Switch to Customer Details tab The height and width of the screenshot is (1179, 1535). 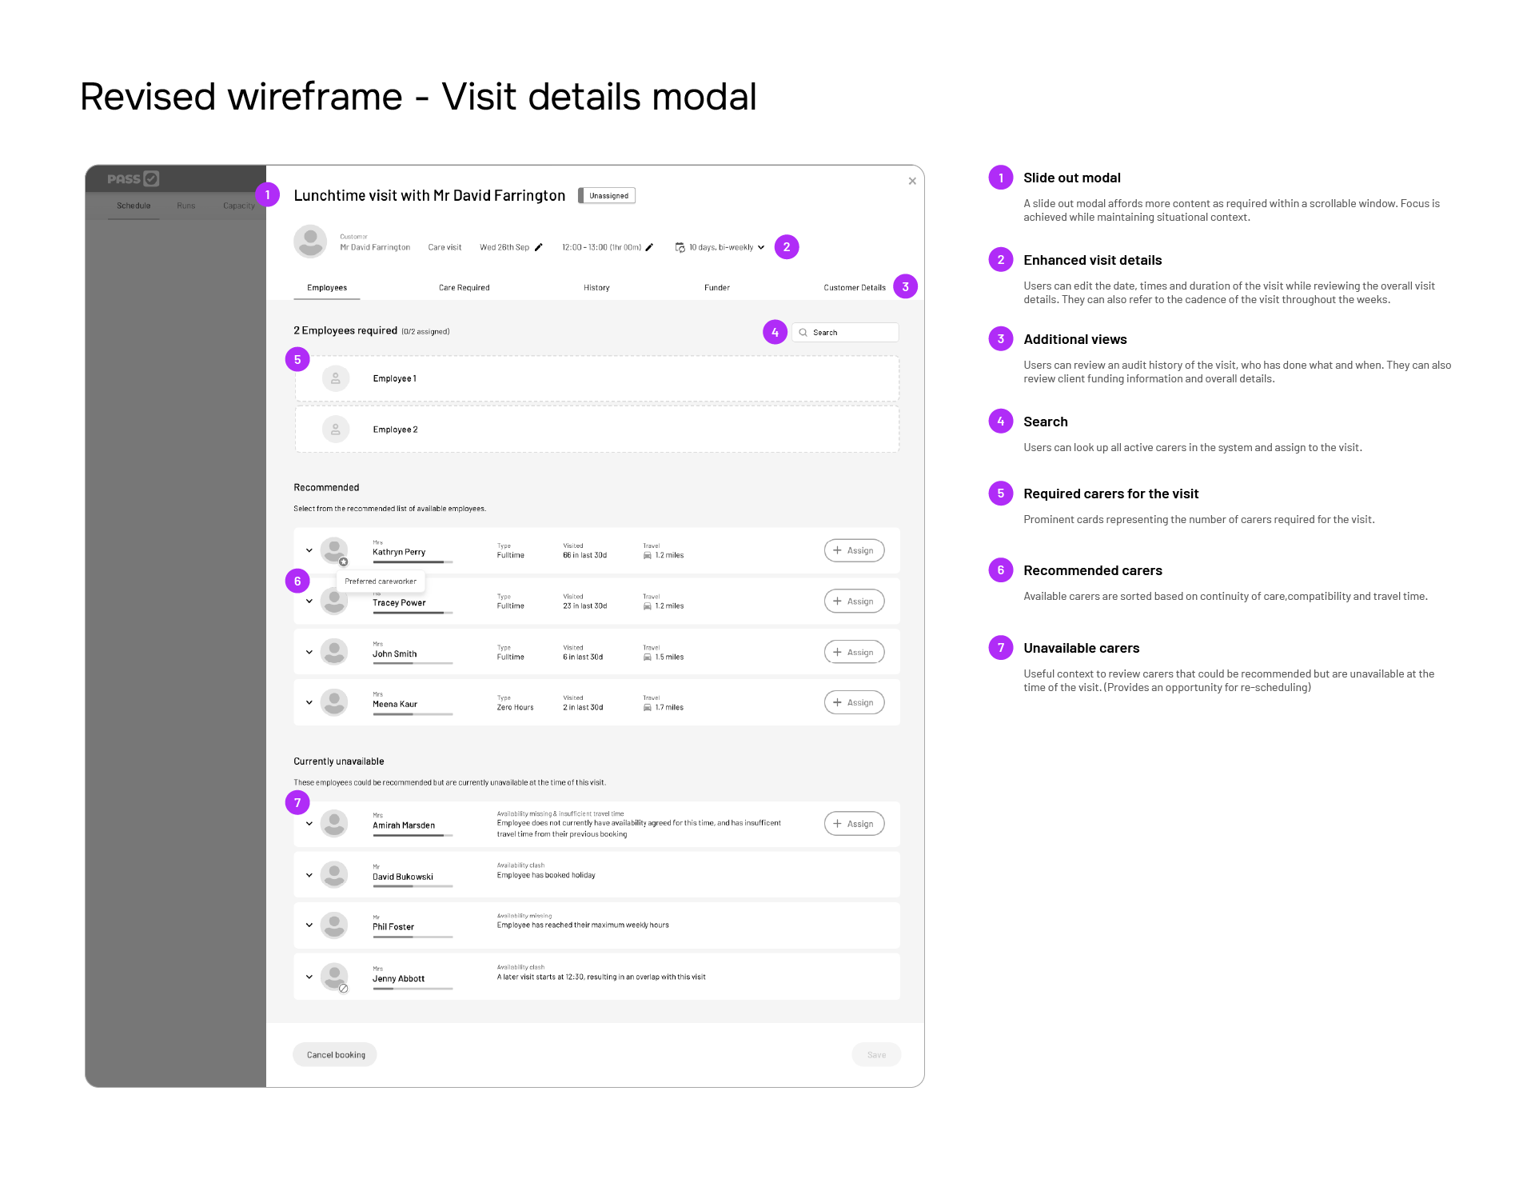click(855, 288)
